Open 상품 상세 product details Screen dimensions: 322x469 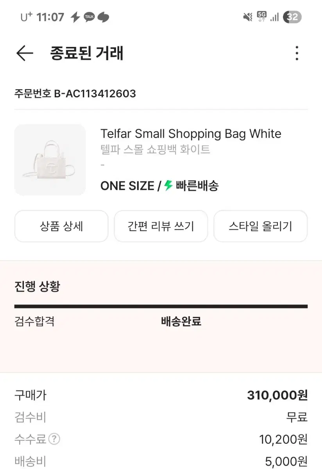point(61,226)
